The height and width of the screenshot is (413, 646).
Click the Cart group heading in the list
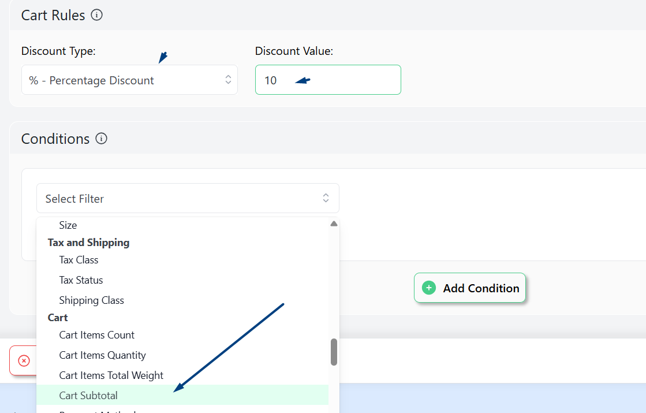click(x=58, y=317)
